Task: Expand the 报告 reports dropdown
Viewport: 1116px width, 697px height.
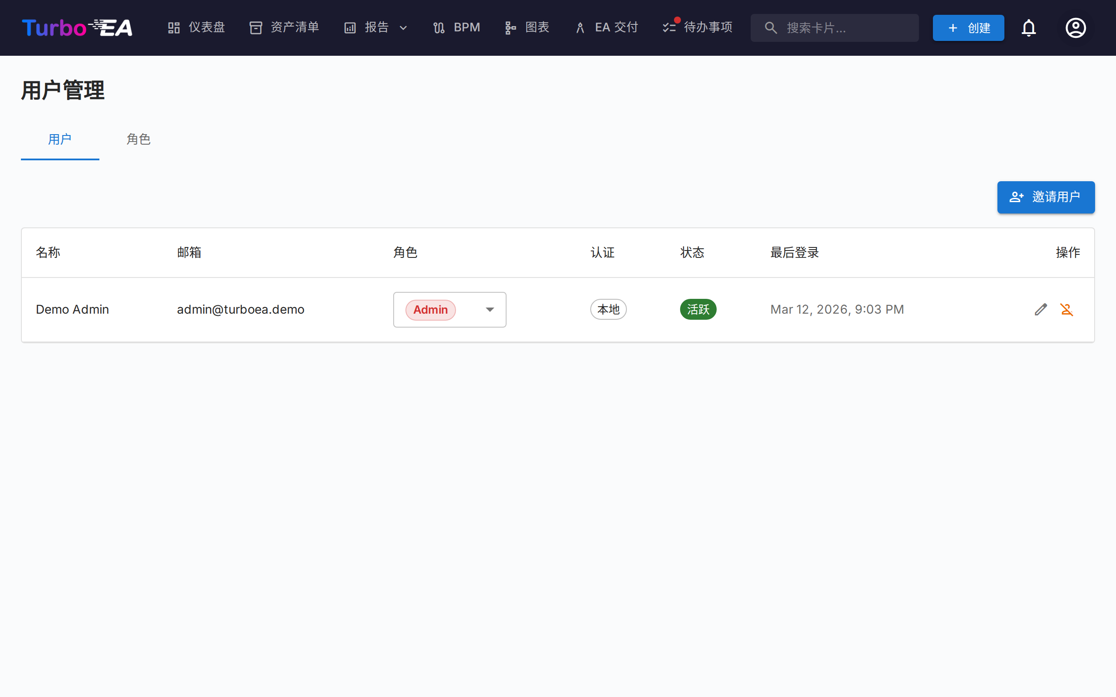Action: click(x=375, y=27)
